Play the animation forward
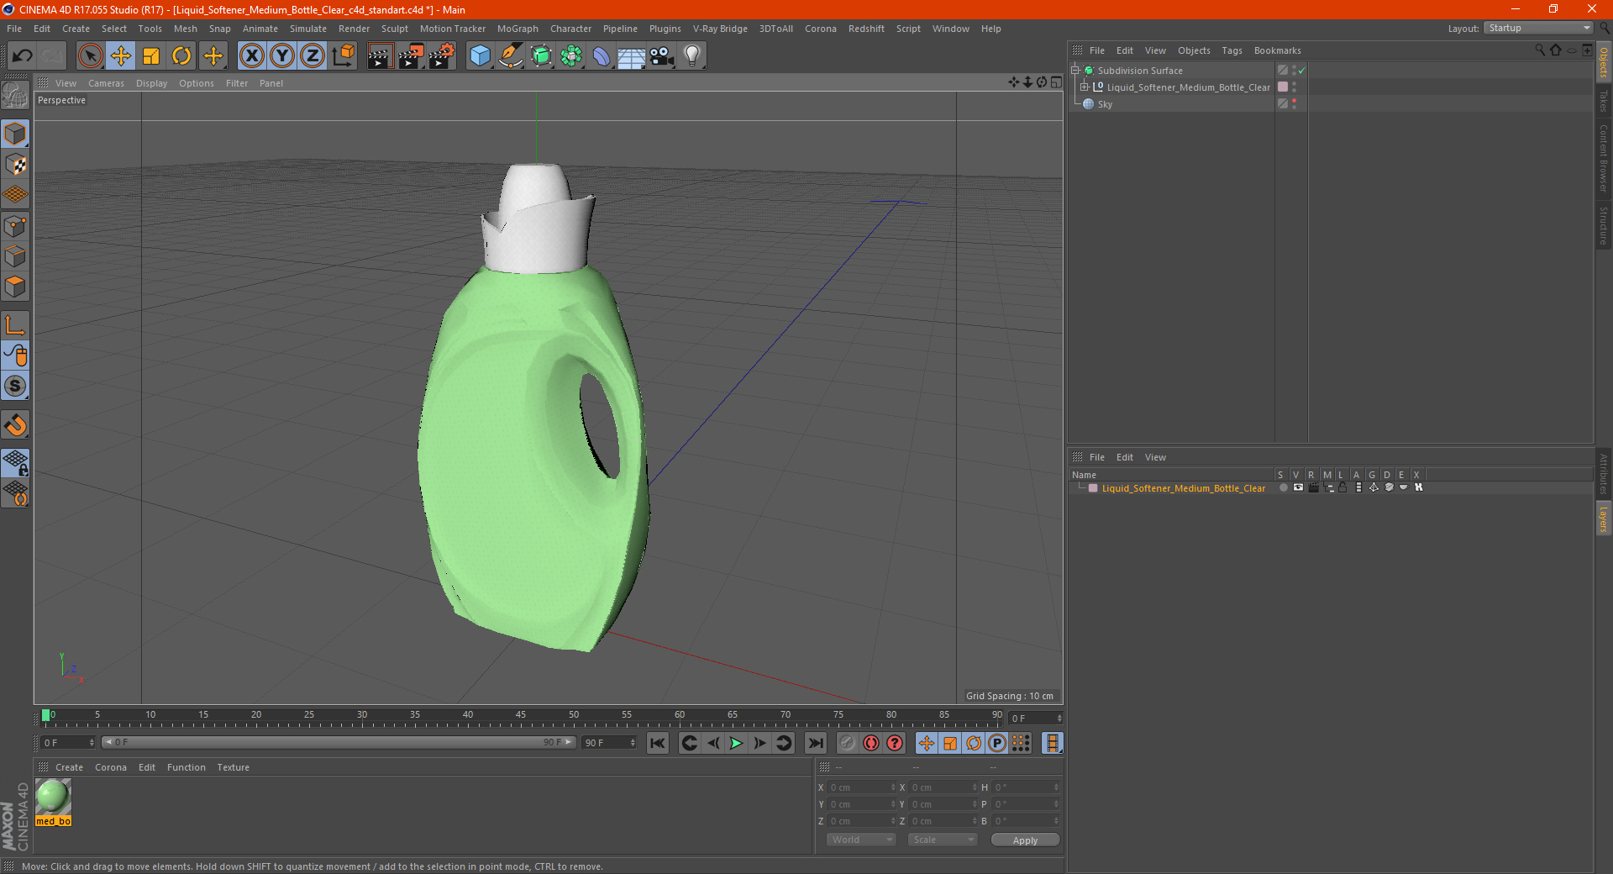The width and height of the screenshot is (1613, 874). [x=736, y=743]
